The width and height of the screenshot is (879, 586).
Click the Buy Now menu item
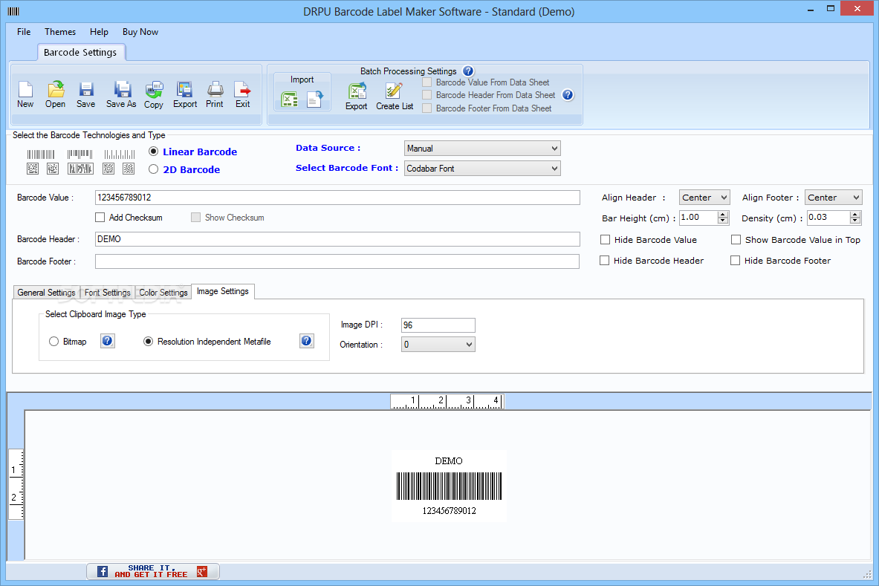coord(140,32)
